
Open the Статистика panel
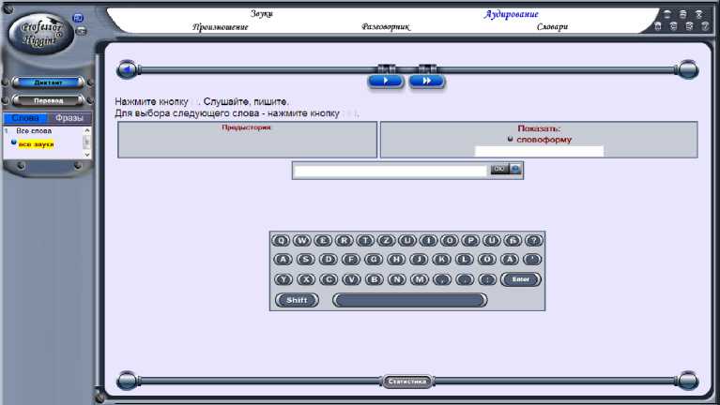pyautogui.click(x=406, y=382)
